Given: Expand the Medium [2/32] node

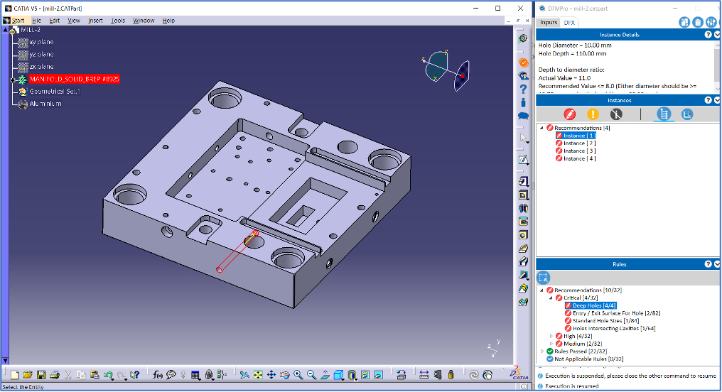Looking at the screenshot, I should pos(551,344).
